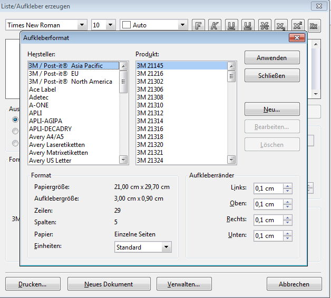Click the Neu... button
The width and height of the screenshot is (331, 298).
pos(272,109)
